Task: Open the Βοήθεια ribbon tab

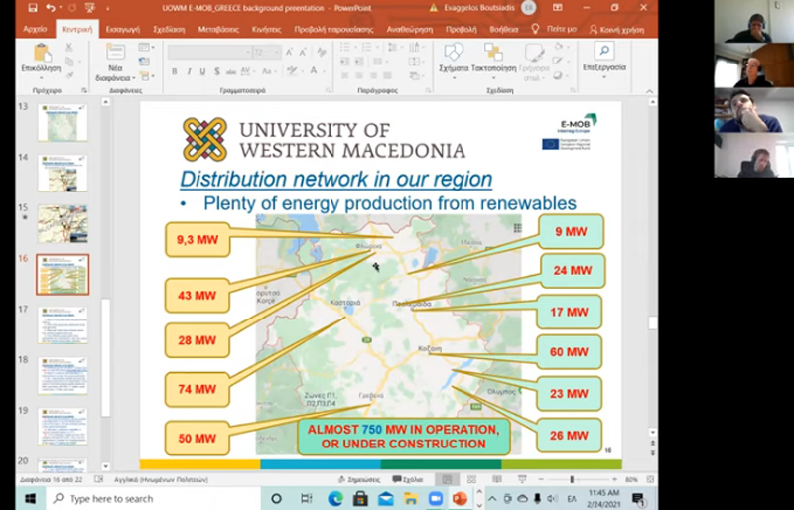Action: (x=504, y=30)
